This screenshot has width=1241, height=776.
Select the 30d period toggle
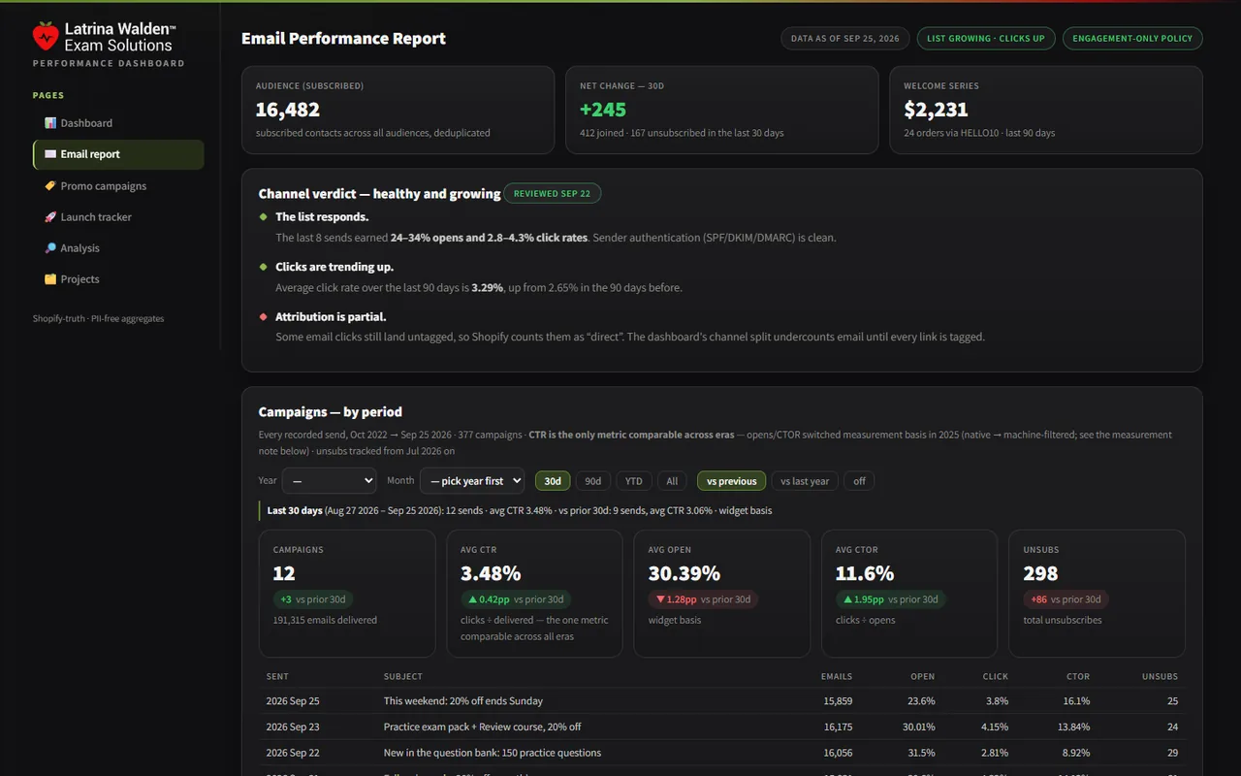point(553,481)
